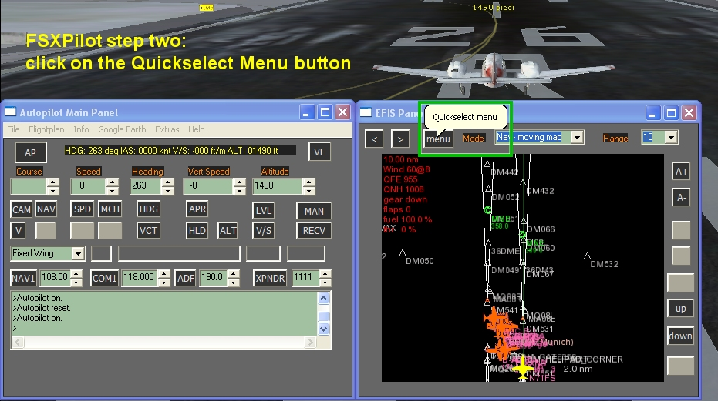Open the EFIS Mode dropdown
Image resolution: width=718 pixels, height=401 pixels.
[577, 137]
